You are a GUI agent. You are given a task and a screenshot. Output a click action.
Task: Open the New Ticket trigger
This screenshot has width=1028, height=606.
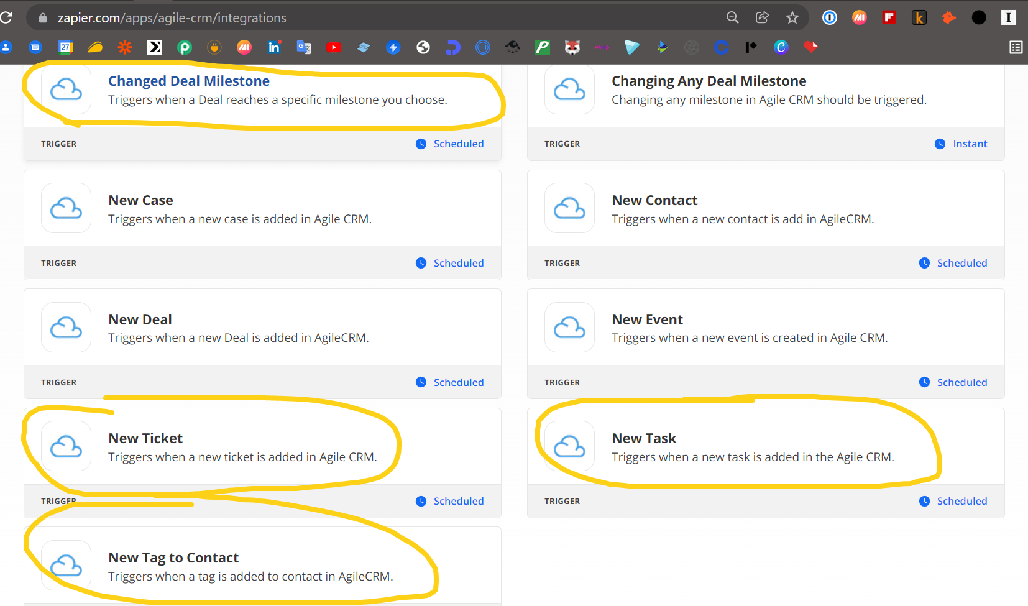coord(145,438)
